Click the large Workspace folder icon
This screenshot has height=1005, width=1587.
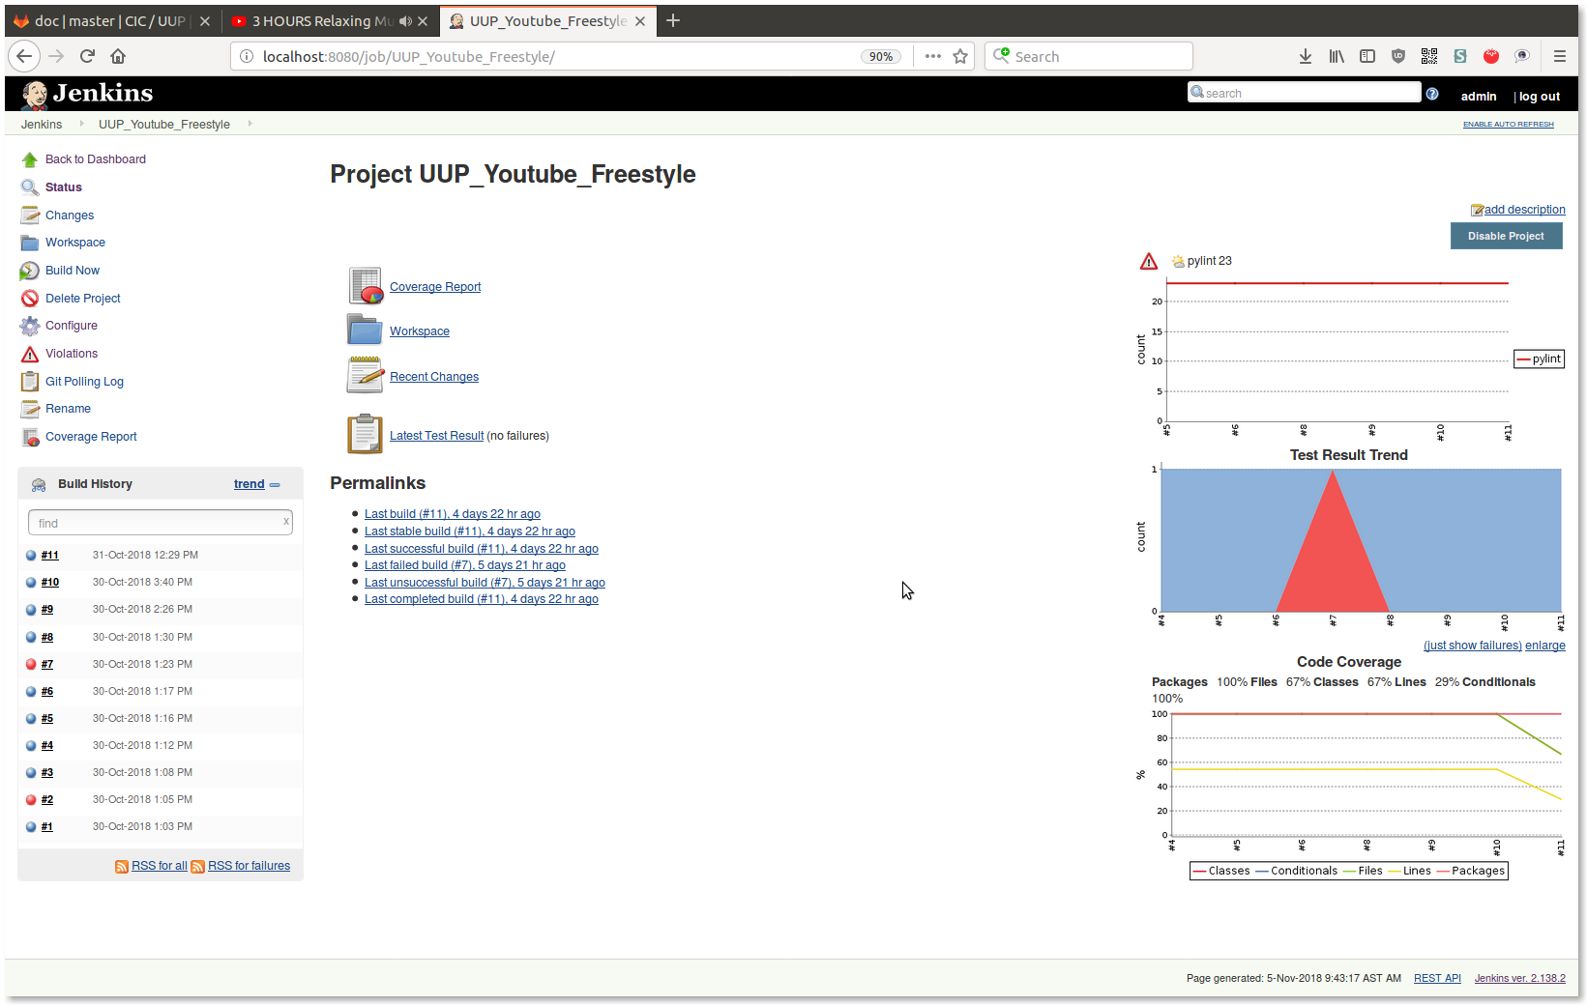(366, 330)
